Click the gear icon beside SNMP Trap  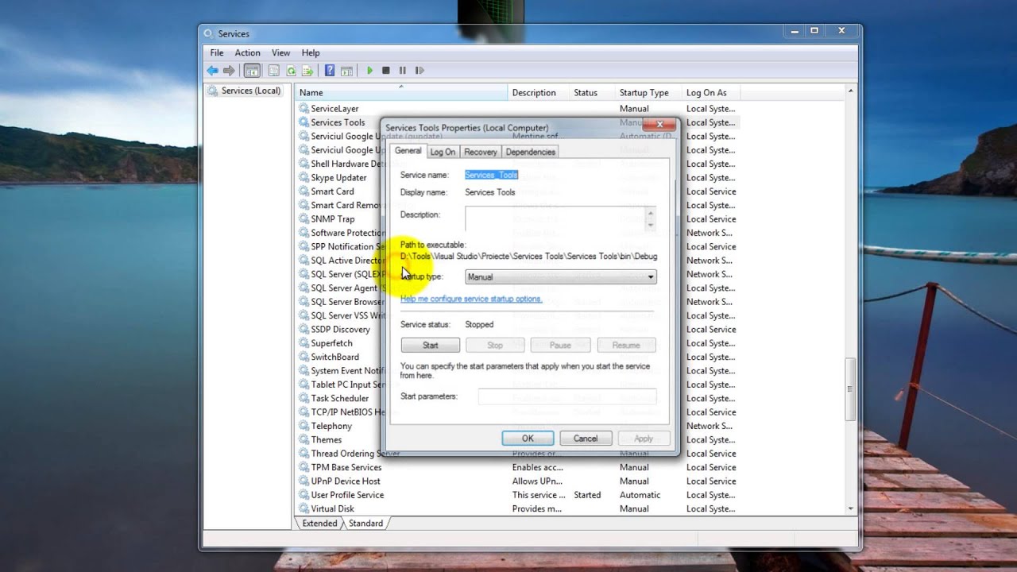click(x=304, y=218)
